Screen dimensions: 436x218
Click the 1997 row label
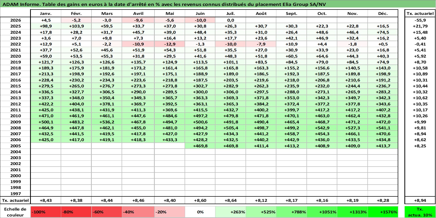[15, 194]
